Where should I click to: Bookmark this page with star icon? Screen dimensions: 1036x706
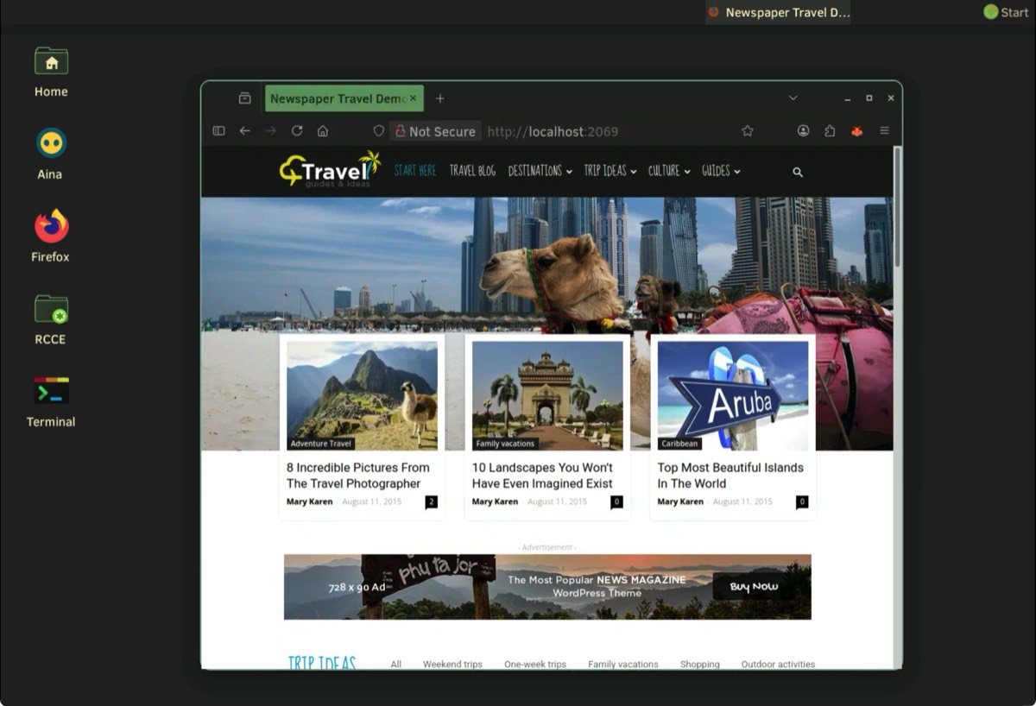tap(748, 131)
